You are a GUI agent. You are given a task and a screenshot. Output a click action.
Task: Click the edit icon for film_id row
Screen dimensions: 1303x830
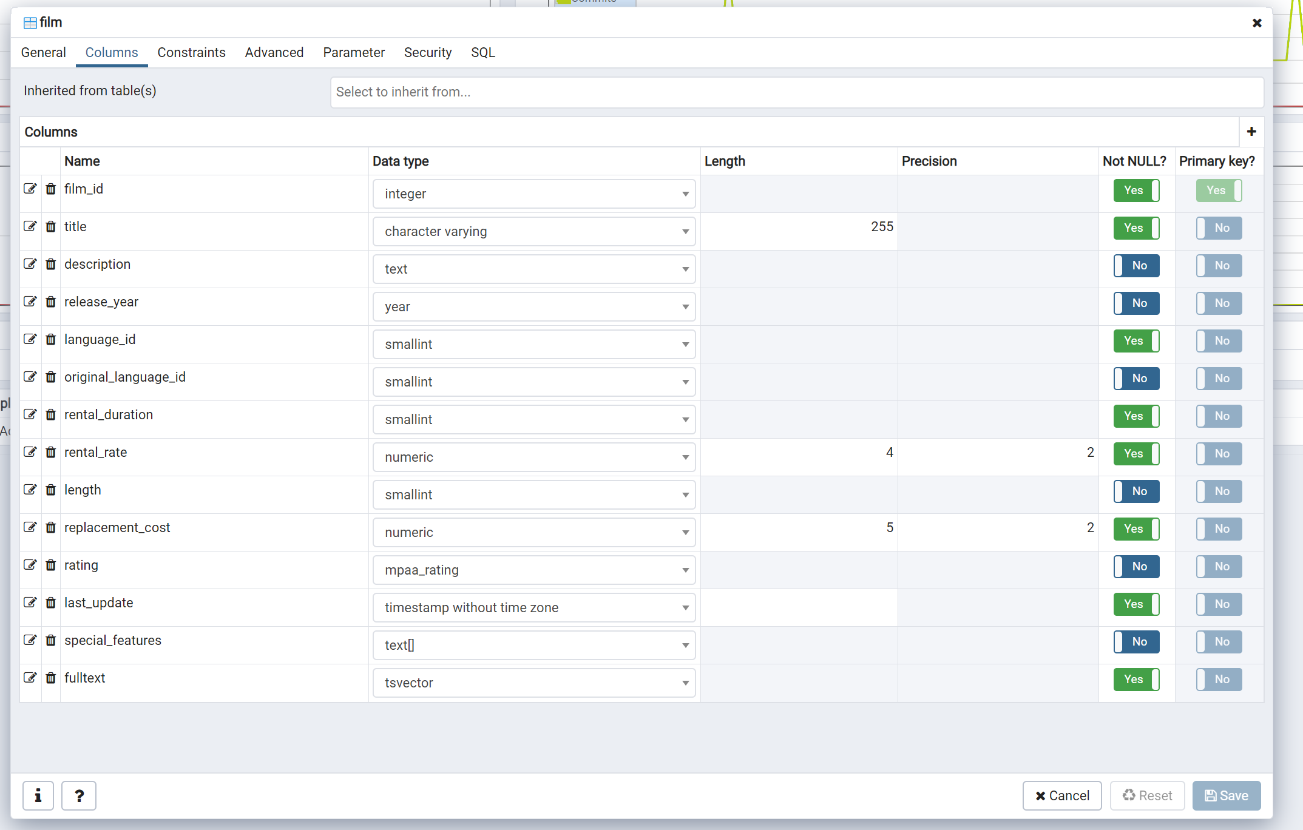pyautogui.click(x=30, y=189)
